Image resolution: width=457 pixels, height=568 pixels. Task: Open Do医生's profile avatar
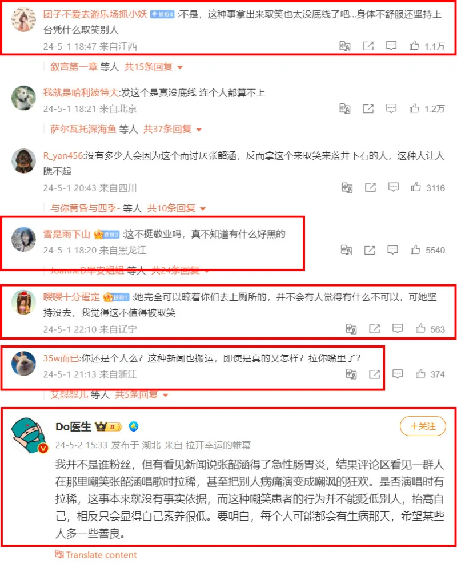pos(29,434)
